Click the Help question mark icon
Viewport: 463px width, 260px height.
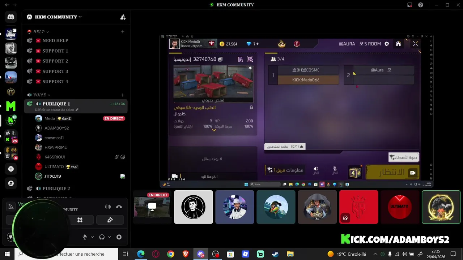[421, 5]
